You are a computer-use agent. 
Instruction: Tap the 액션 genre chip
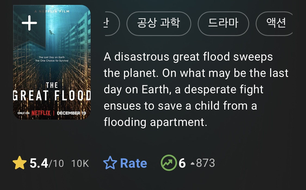coord(275,23)
